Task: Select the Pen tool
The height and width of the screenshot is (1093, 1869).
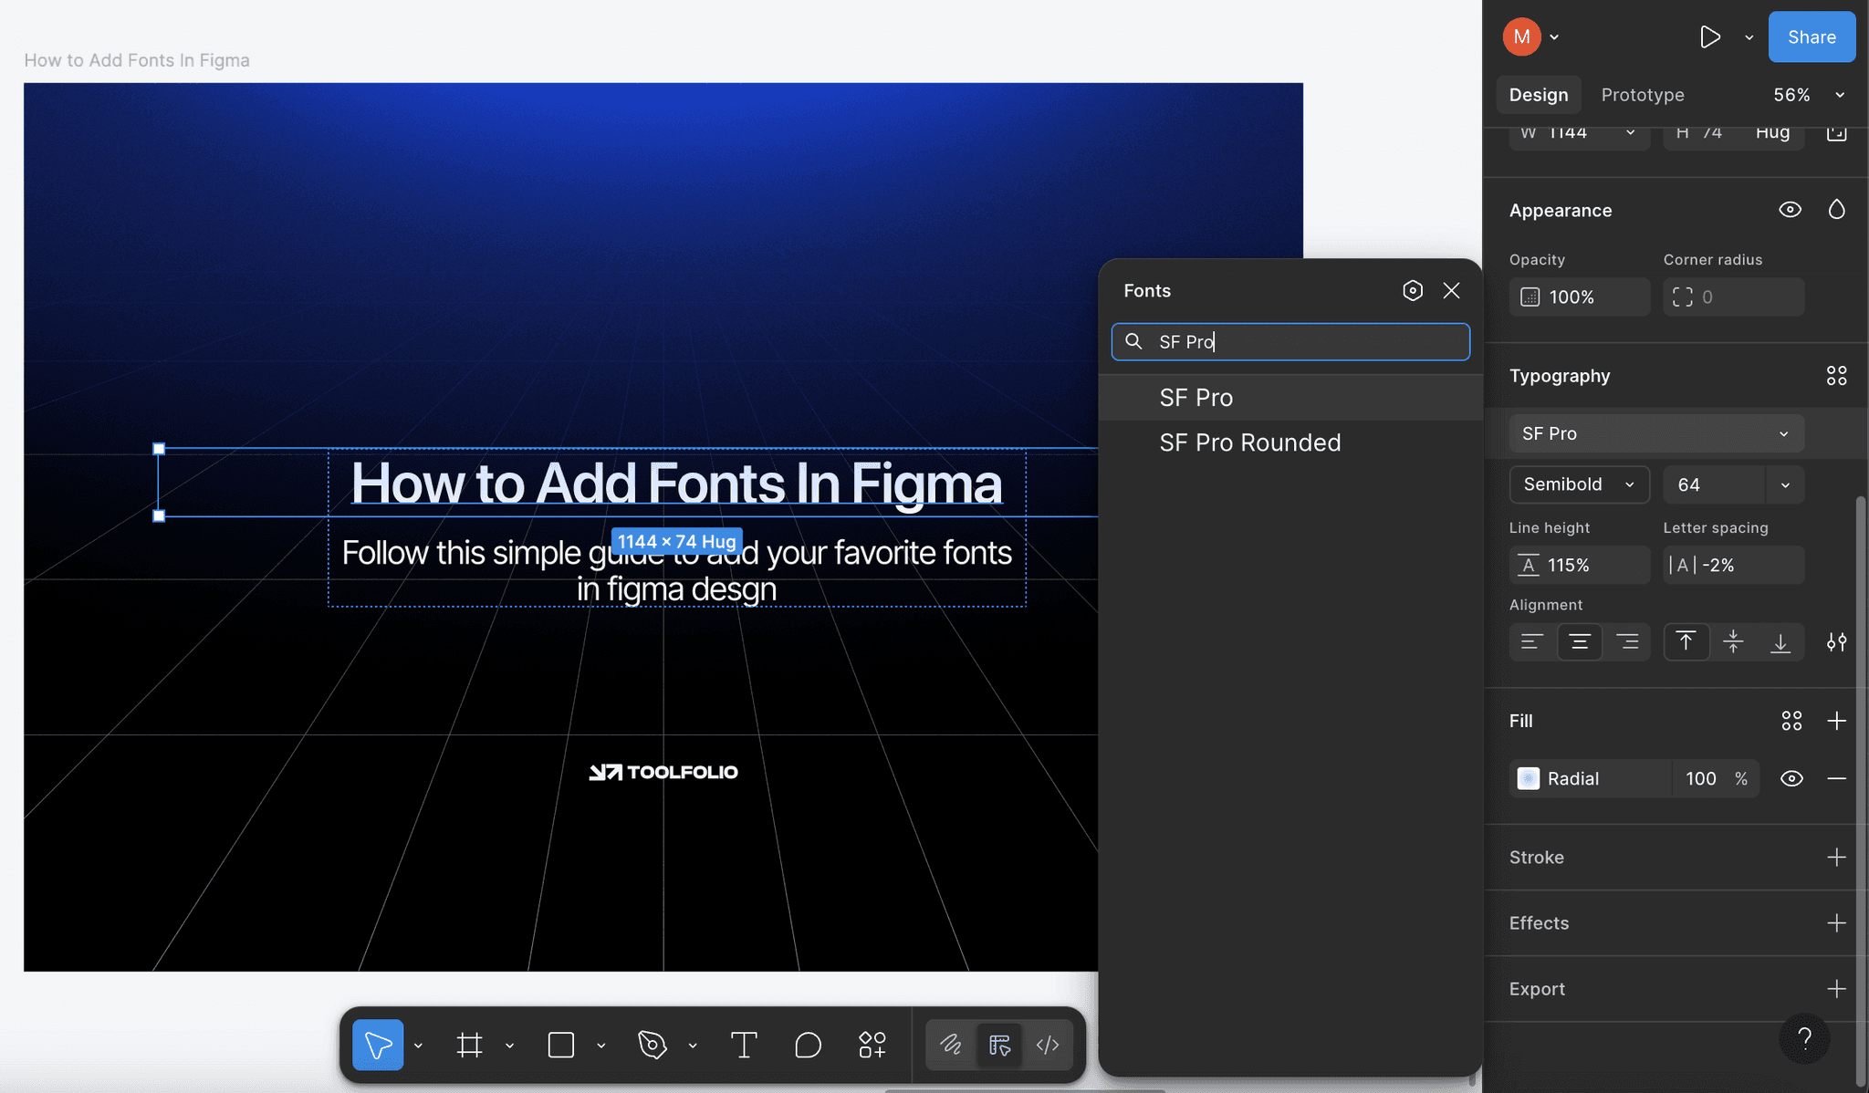Action: [x=653, y=1045]
